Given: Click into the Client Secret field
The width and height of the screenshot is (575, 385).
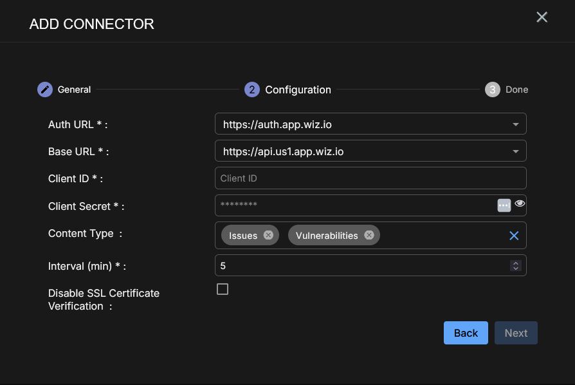Looking at the screenshot, I should point(354,205).
